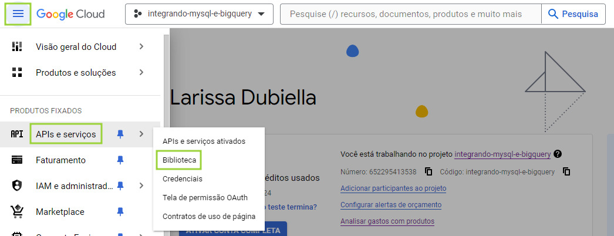This screenshot has height=236, width=614.
Task: Expand the Visão geral do Cloud chevron
Action: (x=141, y=47)
